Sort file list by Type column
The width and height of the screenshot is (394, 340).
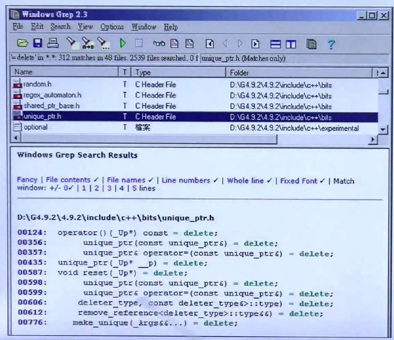178,72
